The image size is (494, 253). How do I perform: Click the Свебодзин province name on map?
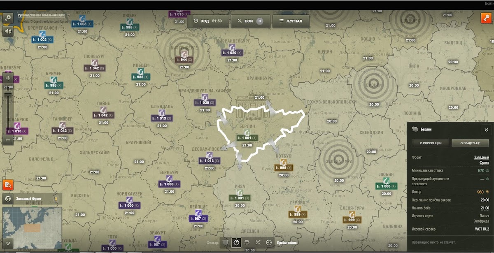pyautogui.click(x=371, y=132)
